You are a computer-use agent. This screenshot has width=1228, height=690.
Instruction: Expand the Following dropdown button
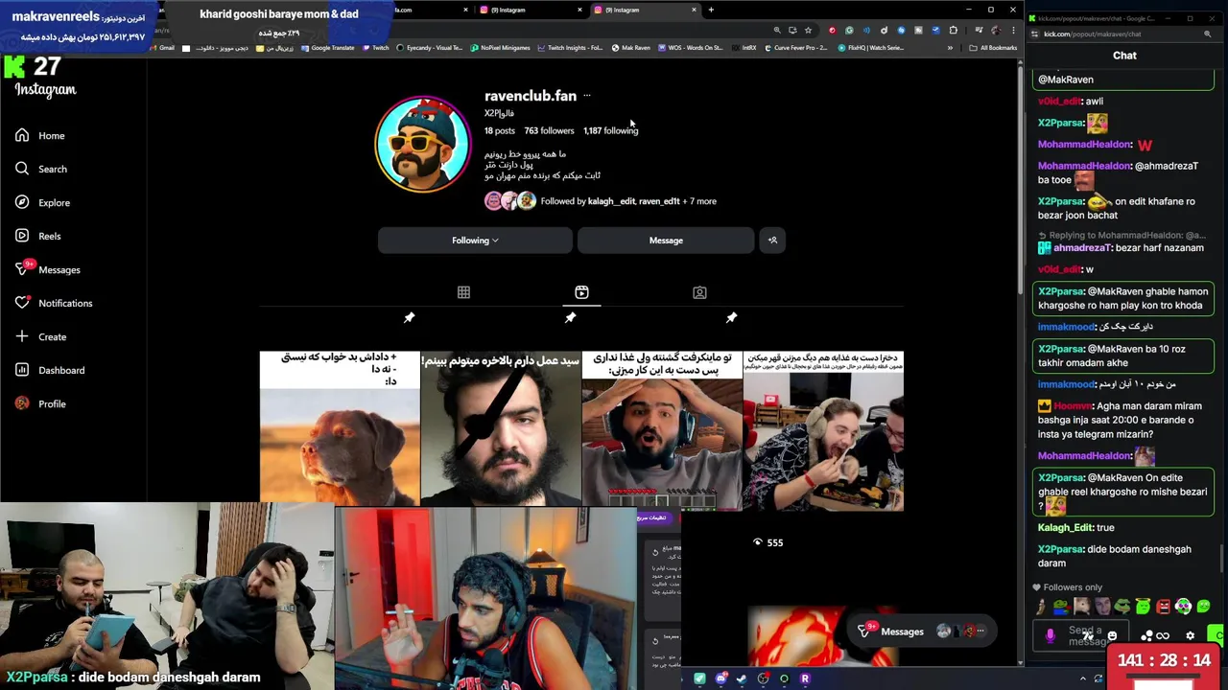point(475,240)
